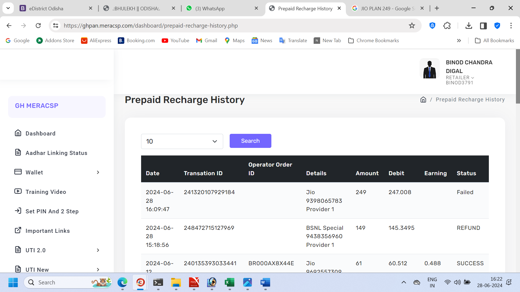The height and width of the screenshot is (292, 520).
Task: Click the breadcrumb home icon
Action: tap(423, 100)
